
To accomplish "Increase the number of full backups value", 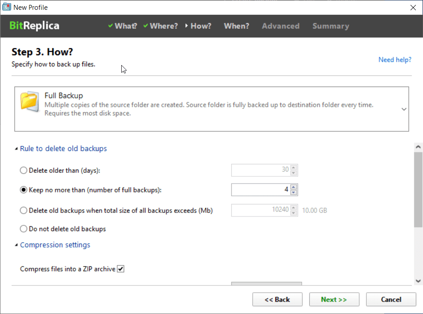I will click(x=294, y=187).
